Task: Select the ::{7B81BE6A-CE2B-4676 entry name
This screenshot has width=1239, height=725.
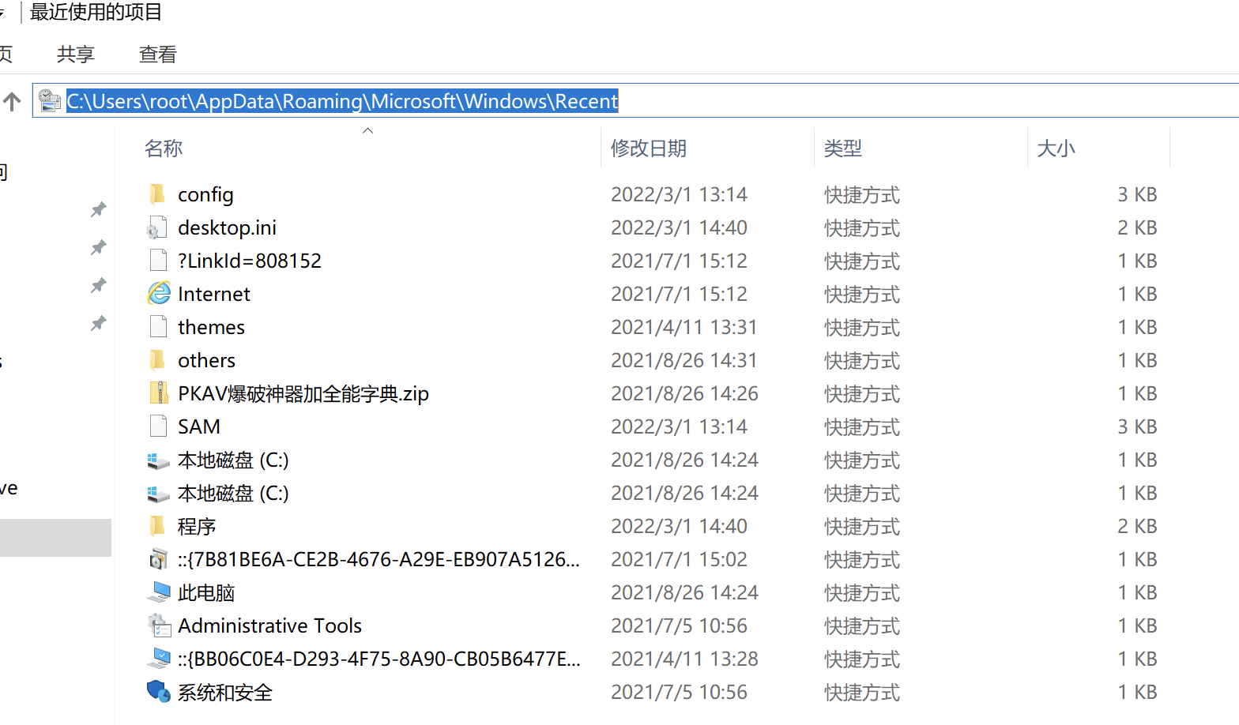Action: coord(379,559)
